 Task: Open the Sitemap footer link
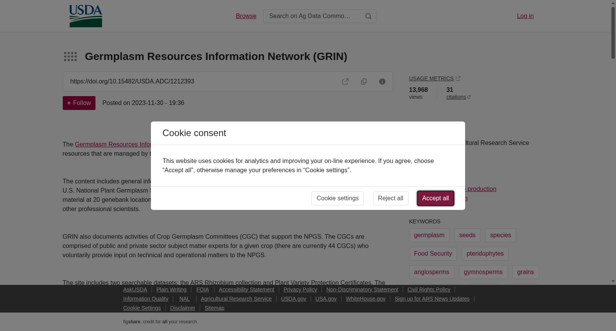click(x=214, y=308)
